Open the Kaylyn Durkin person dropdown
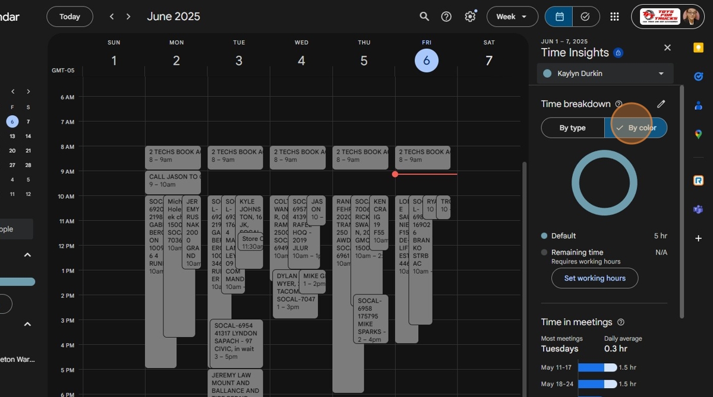Viewport: 713px width, 397px height. pyautogui.click(x=605, y=74)
